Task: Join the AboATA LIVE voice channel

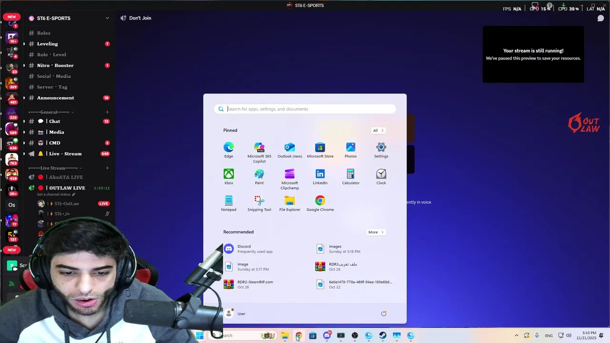Action: 69,177
